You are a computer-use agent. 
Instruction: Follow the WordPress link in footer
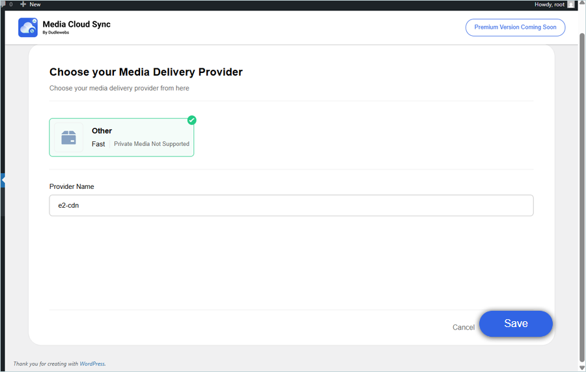click(x=92, y=364)
